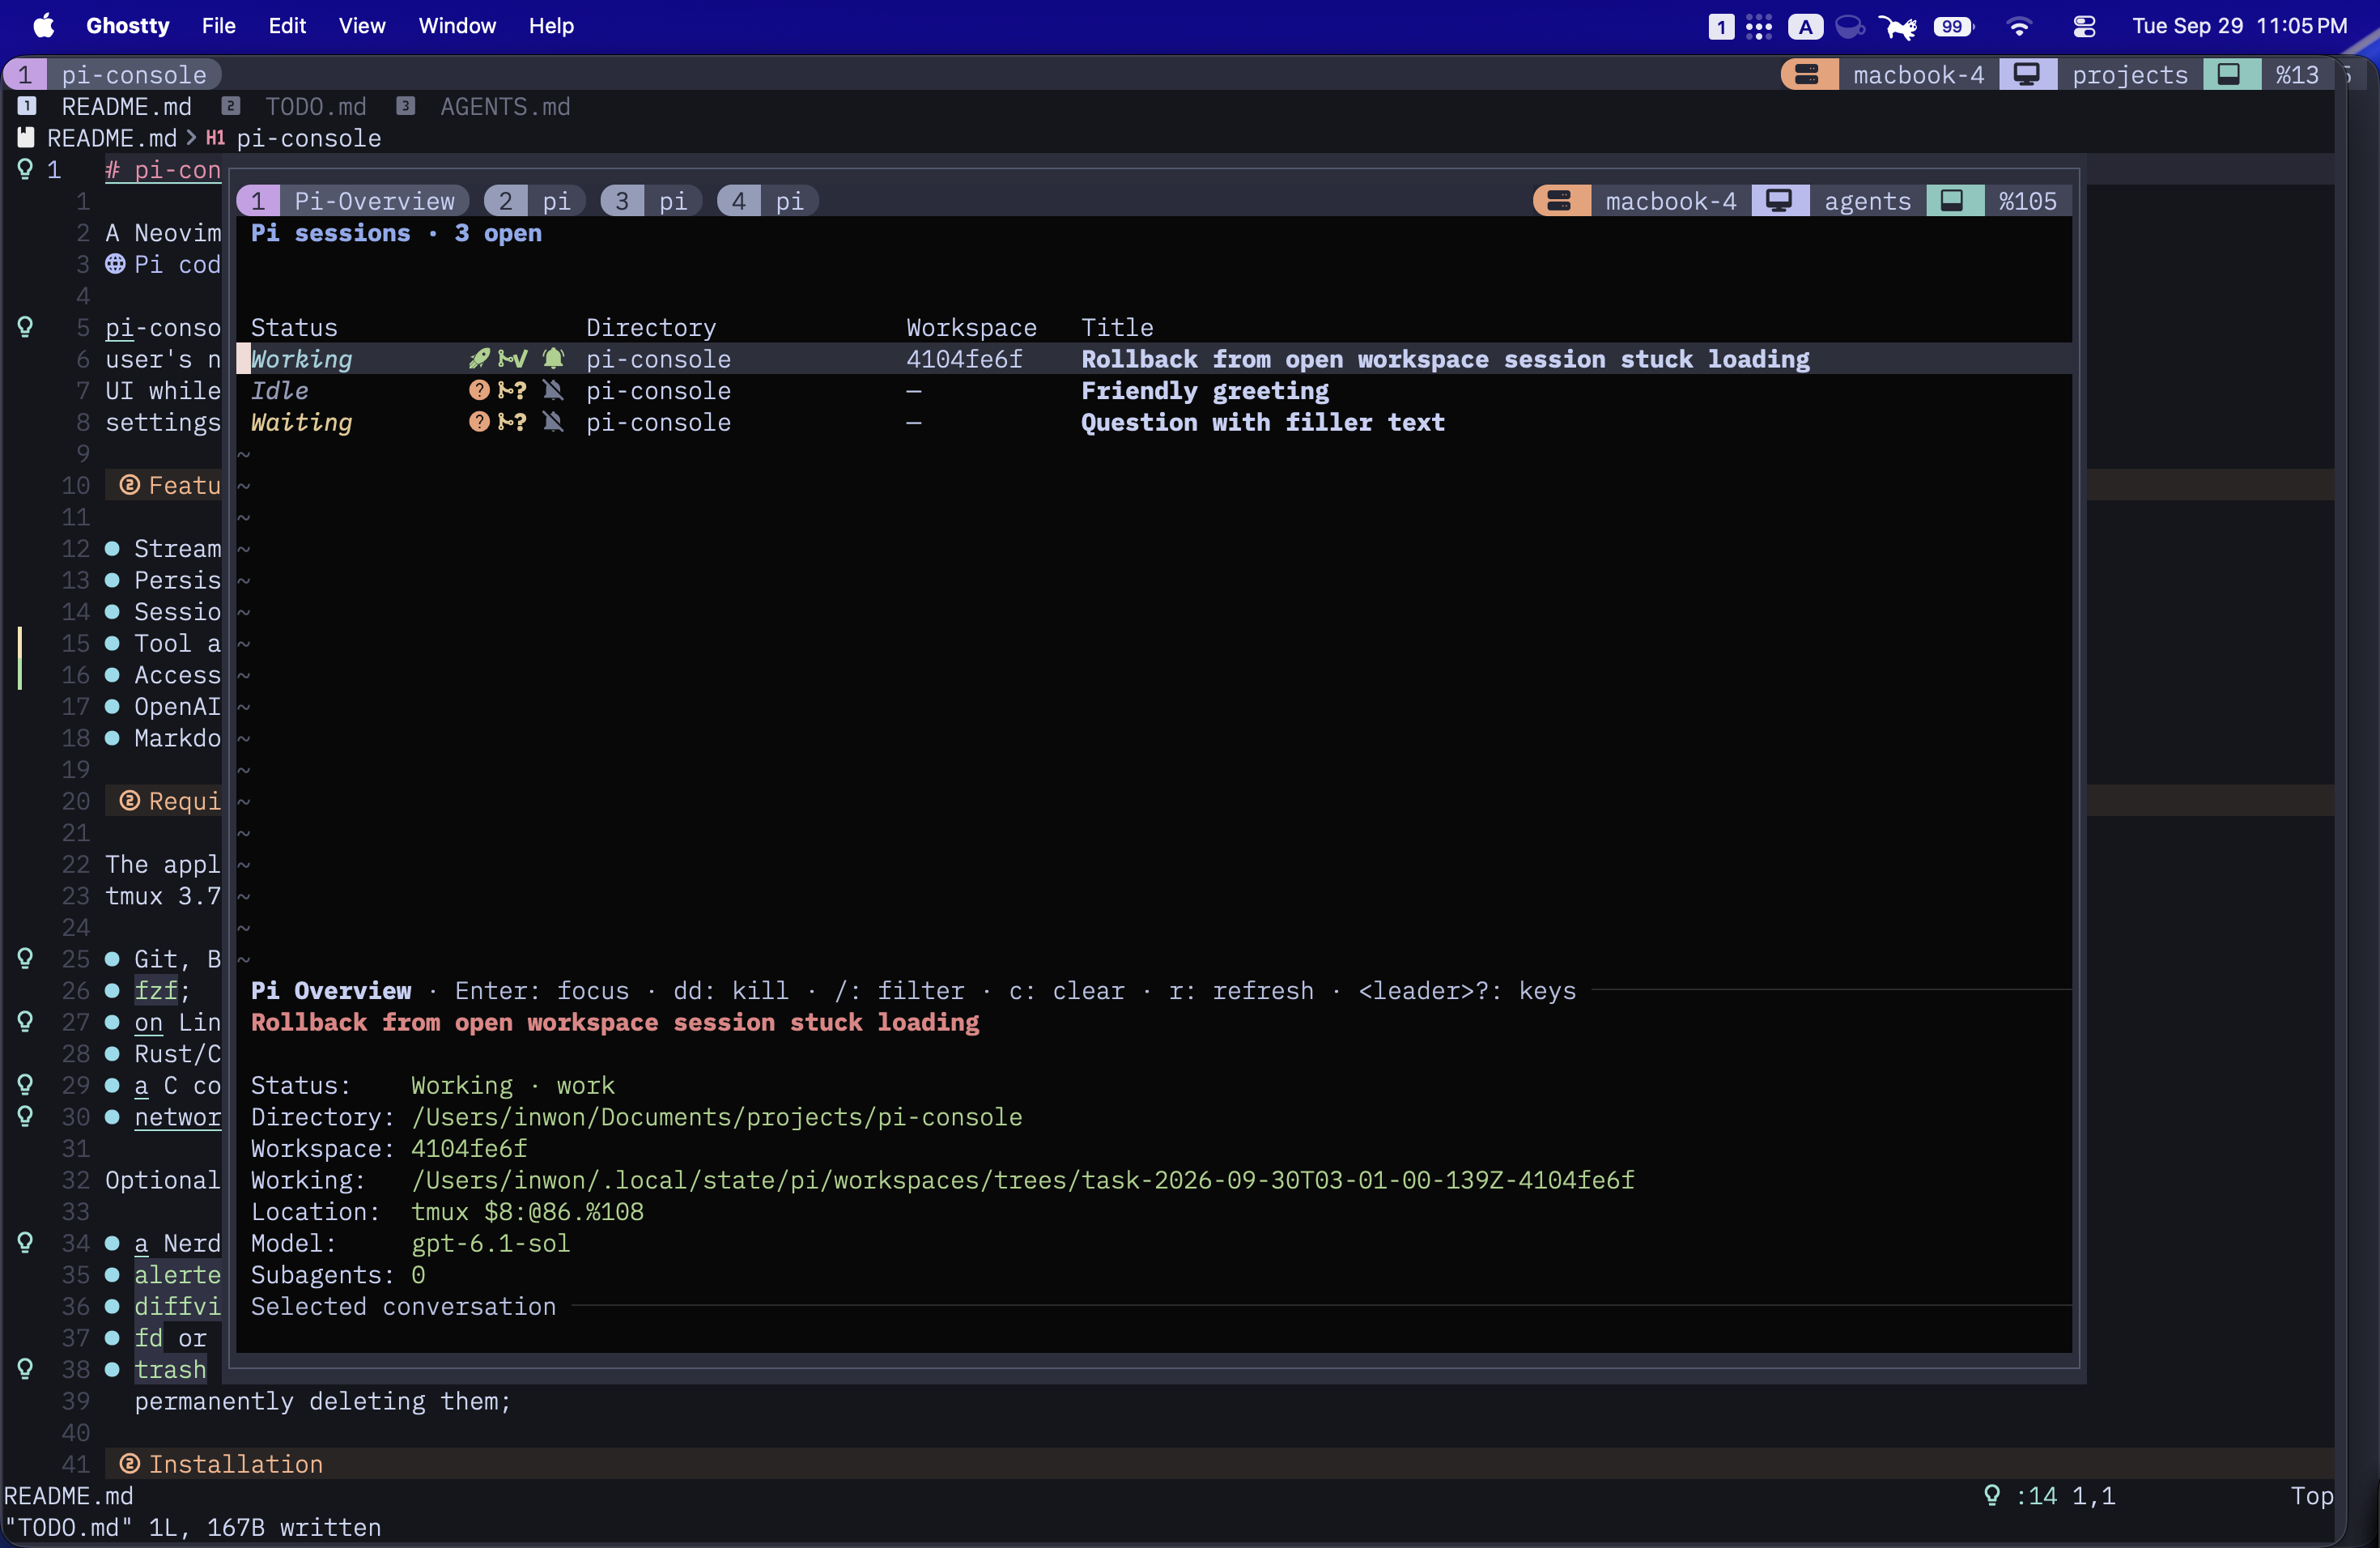Click the model value gpt-6.1-sol
The image size is (2380, 1548).
pyautogui.click(x=490, y=1243)
